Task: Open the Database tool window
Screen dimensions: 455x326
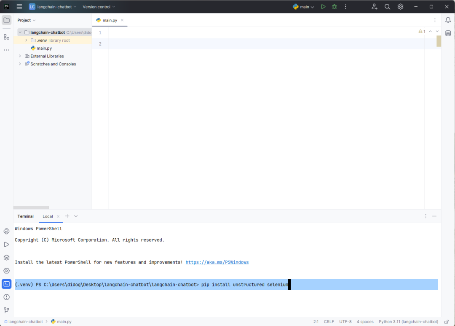Action: coord(448,33)
